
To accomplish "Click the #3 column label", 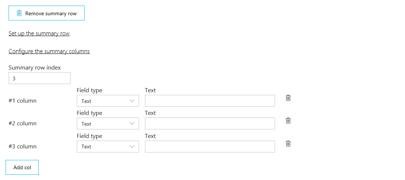I will coord(22,147).
